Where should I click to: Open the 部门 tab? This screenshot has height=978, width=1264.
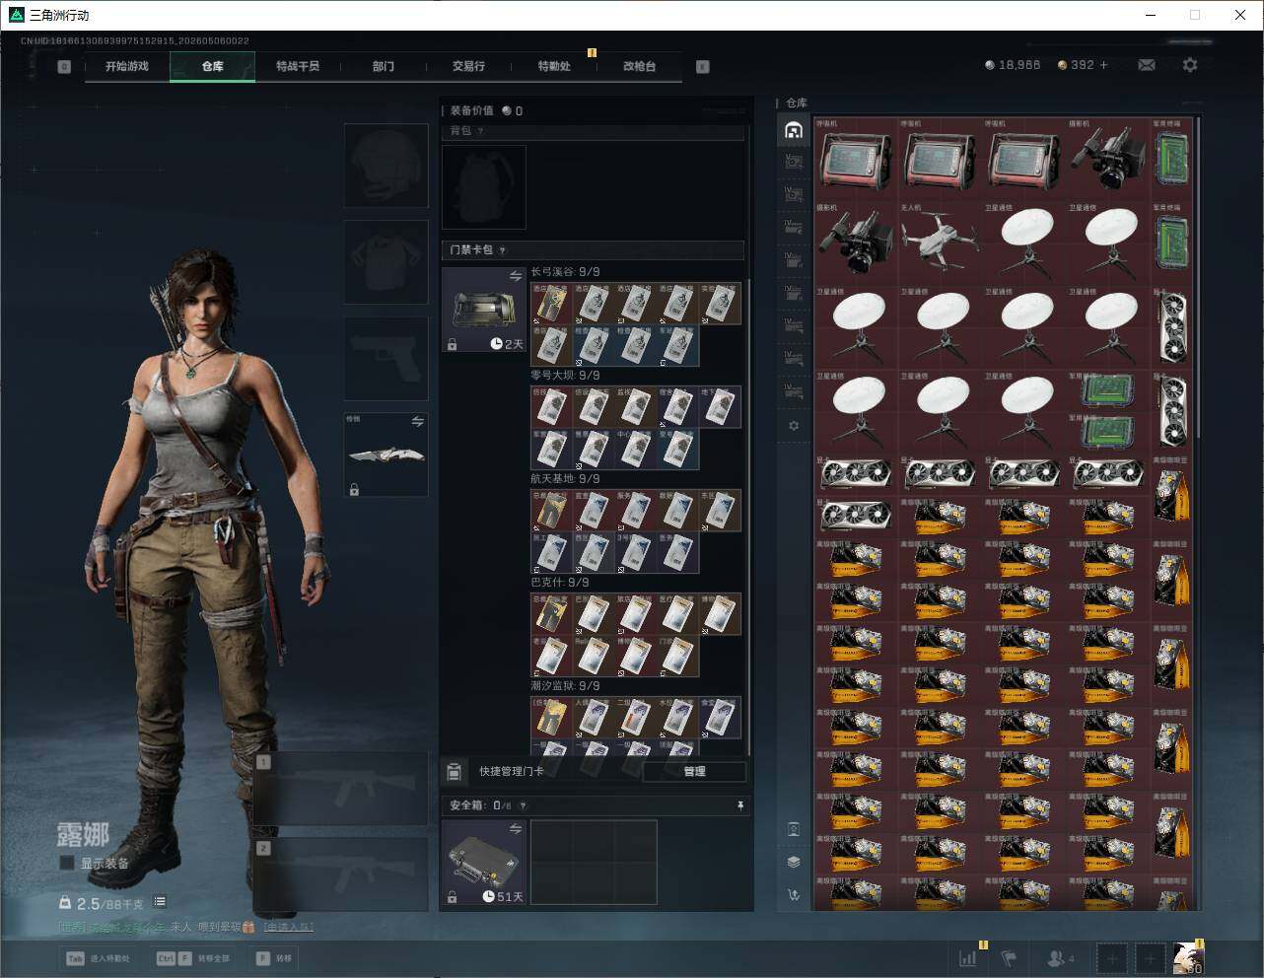click(384, 66)
